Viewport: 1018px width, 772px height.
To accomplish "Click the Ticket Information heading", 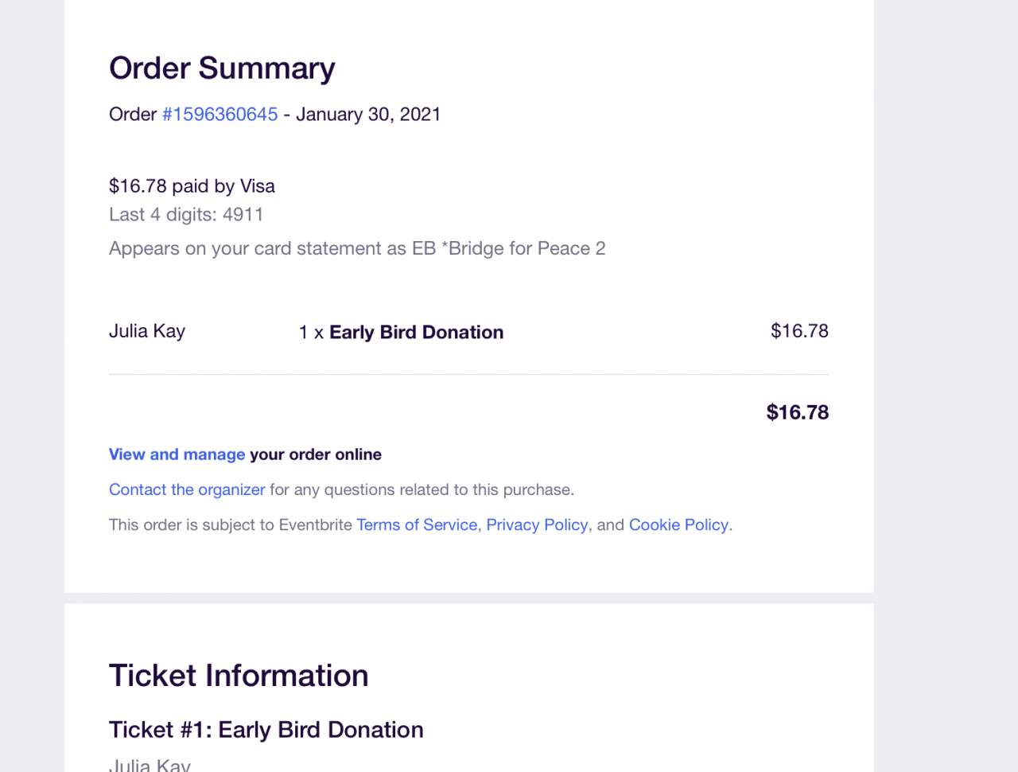I will 239,676.
